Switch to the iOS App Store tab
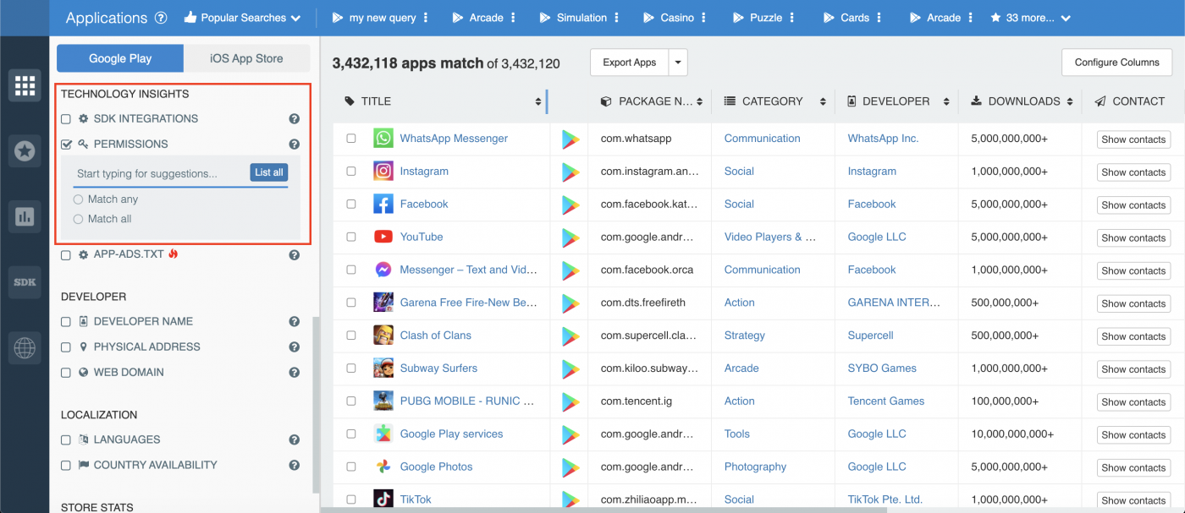Image resolution: width=1185 pixels, height=513 pixels. 248,58
